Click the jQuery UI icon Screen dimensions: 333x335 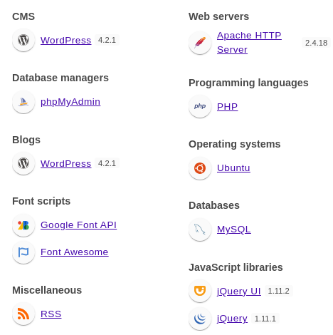pos(200,291)
